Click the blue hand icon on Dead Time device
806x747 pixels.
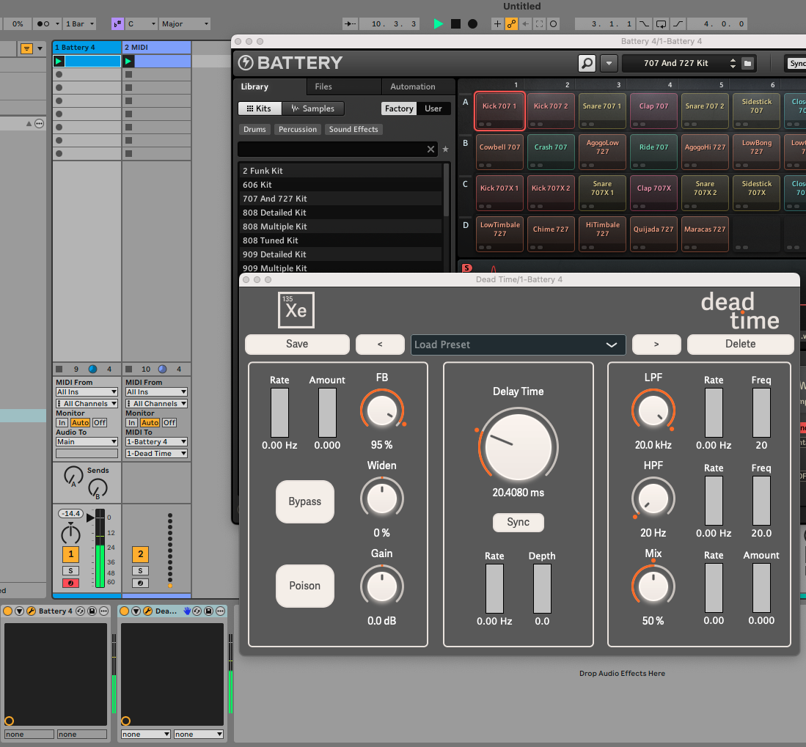click(187, 611)
